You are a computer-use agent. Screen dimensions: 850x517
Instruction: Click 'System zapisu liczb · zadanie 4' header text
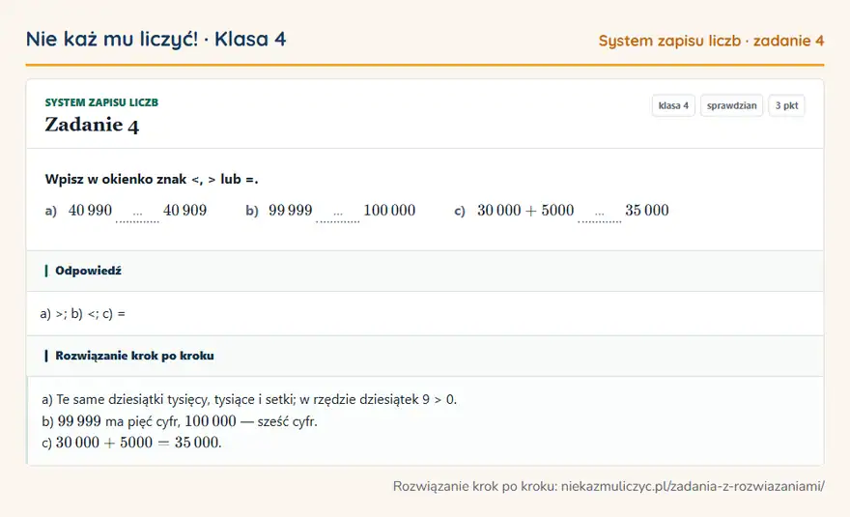pyautogui.click(x=711, y=41)
